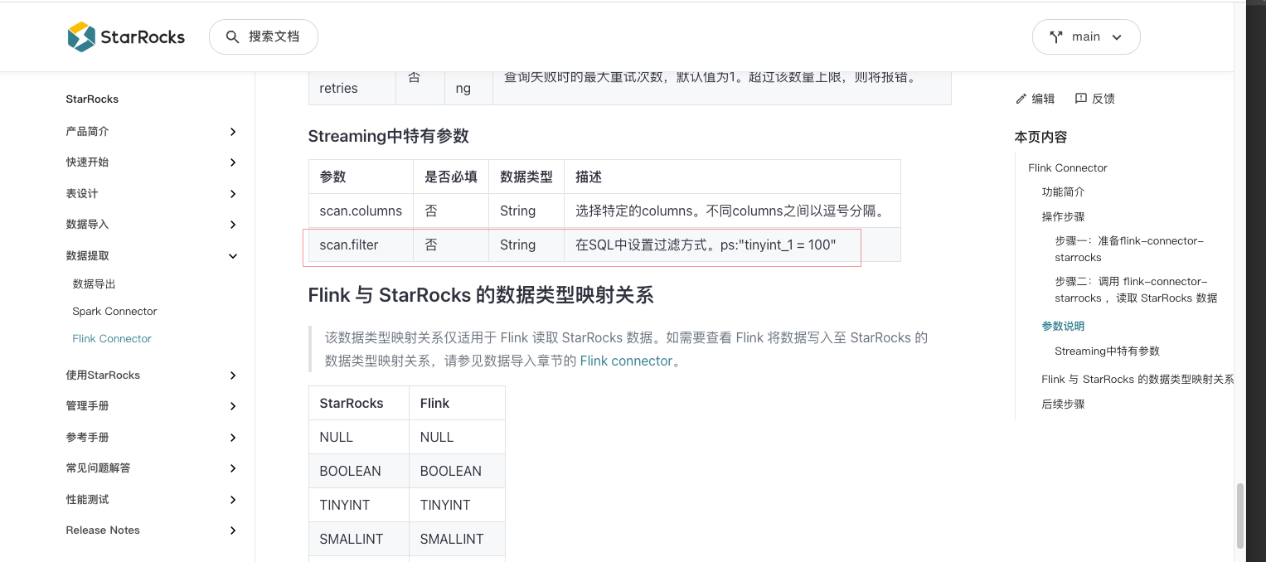Click TINYINT in the Flink column

[x=457, y=505]
